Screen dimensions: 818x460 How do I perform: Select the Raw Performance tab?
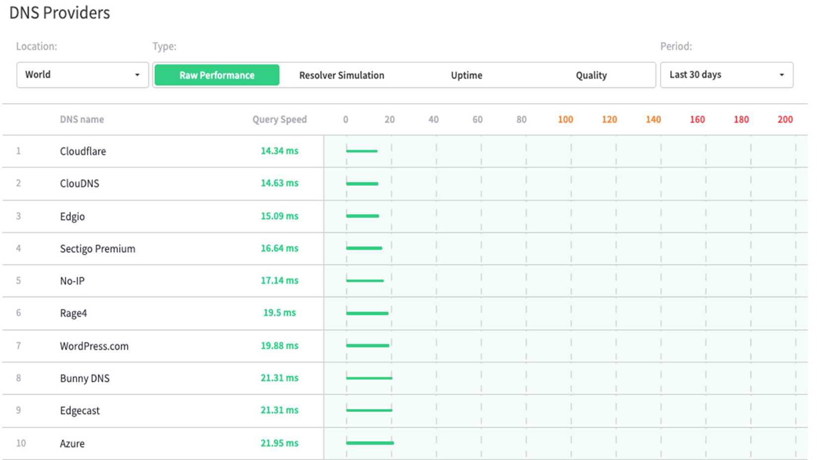click(x=217, y=75)
